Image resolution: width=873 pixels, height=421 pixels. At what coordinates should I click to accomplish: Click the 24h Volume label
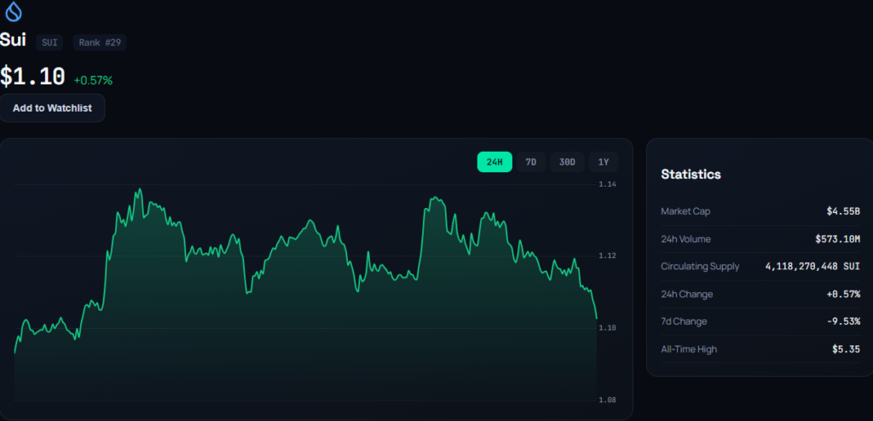685,239
